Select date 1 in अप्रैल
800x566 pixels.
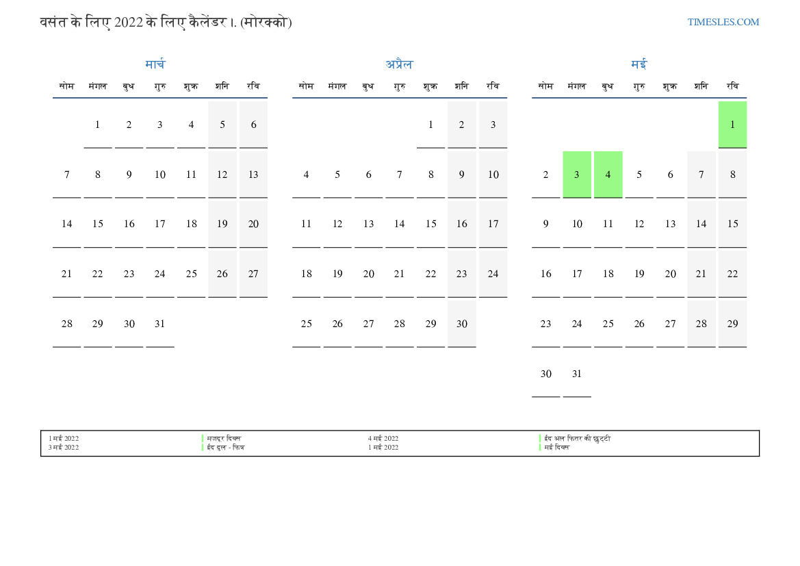click(430, 125)
